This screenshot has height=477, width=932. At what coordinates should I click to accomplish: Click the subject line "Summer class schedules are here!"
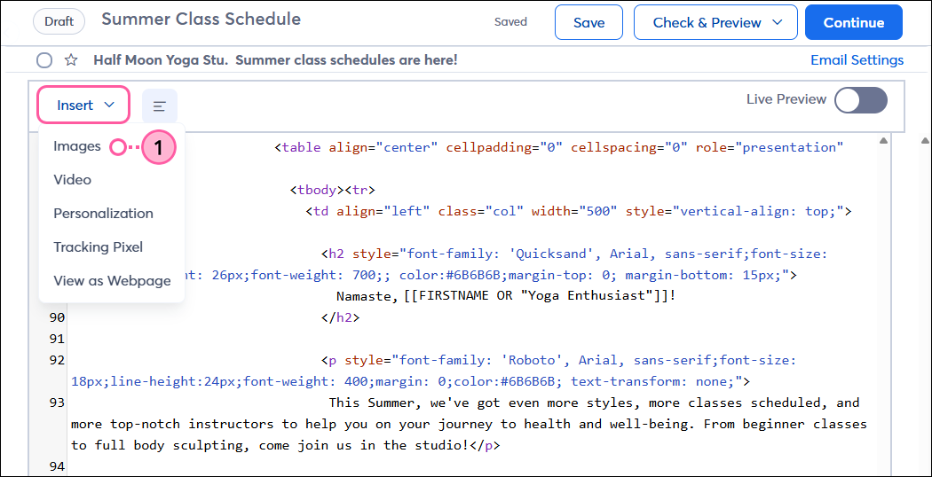click(346, 60)
